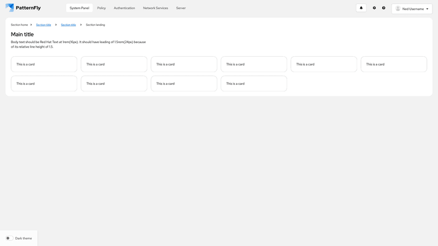Screen dimensions: 438x246
Task: Click the help question mark icon
Action: [x=384, y=8]
